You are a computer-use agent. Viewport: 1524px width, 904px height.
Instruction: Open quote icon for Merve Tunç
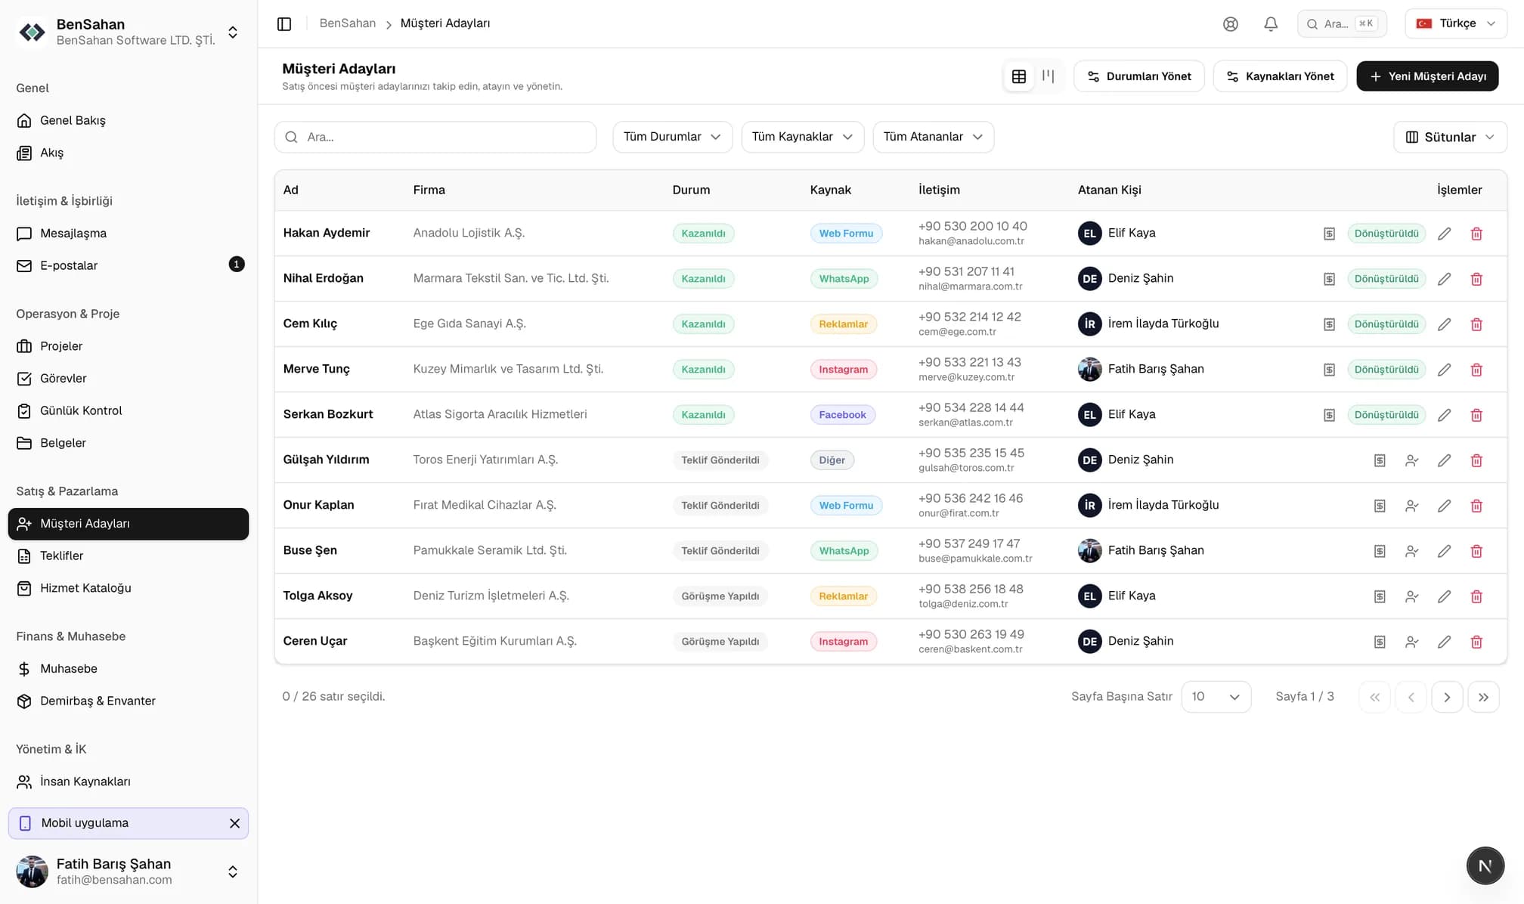tap(1329, 370)
